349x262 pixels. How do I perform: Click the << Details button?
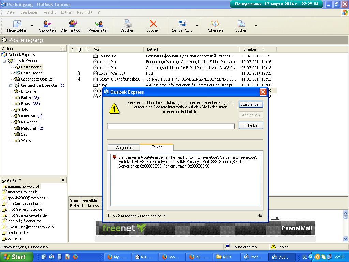[x=251, y=126]
